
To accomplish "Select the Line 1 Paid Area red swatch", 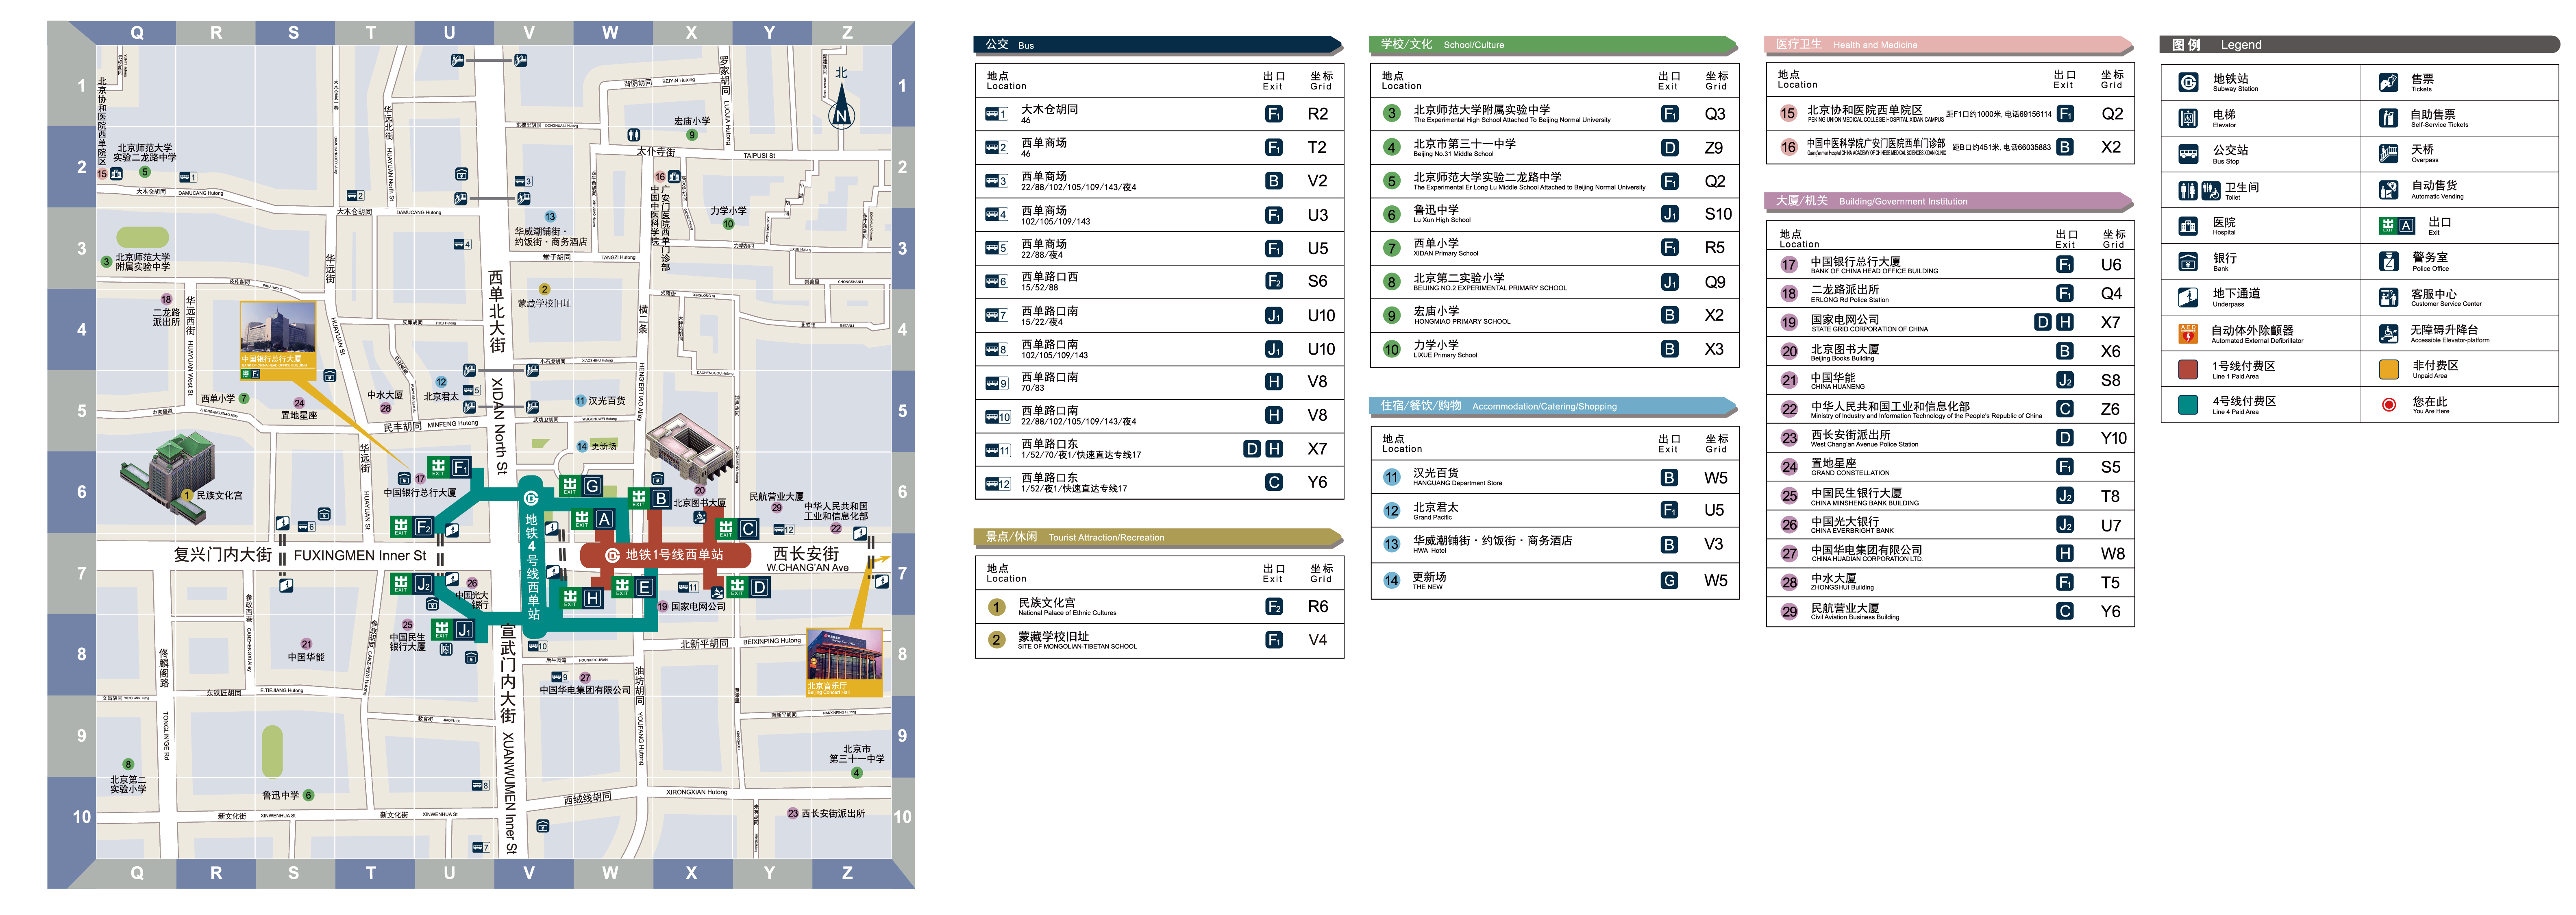I will point(2188,369).
